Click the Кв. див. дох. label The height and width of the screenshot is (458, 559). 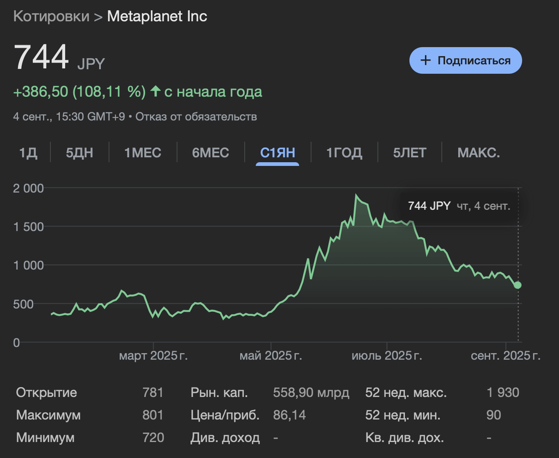click(404, 438)
